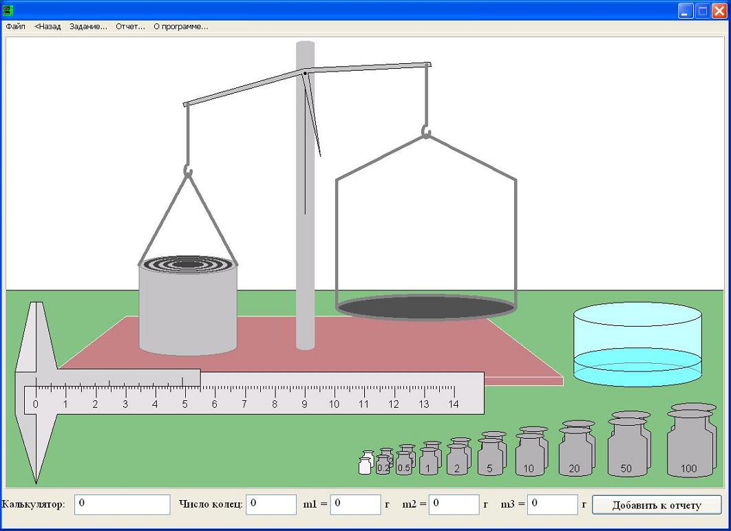731x531 pixels.
Task: Focus the Число колец input field
Action: click(x=271, y=504)
